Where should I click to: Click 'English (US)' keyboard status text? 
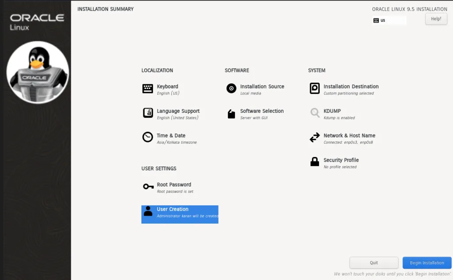coord(168,93)
